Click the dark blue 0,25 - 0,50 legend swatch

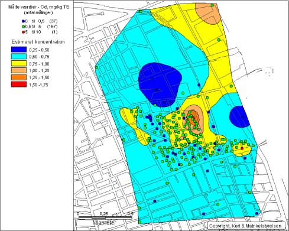(x=19, y=49)
